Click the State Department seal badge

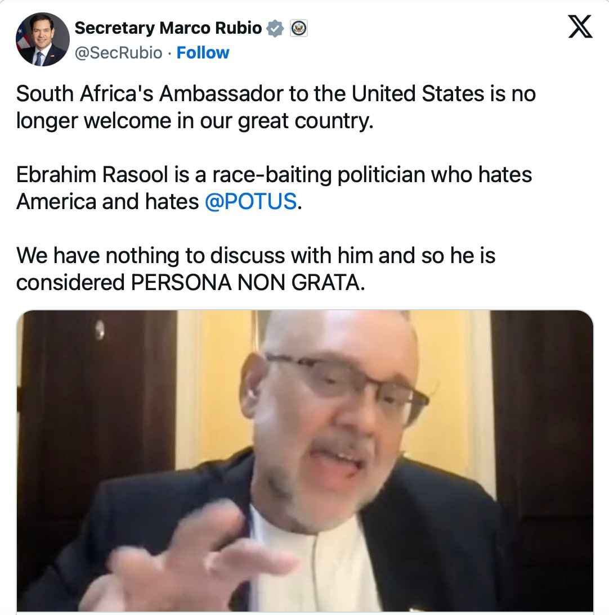[x=299, y=28]
